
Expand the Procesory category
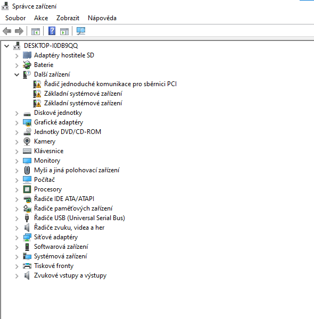17,190
